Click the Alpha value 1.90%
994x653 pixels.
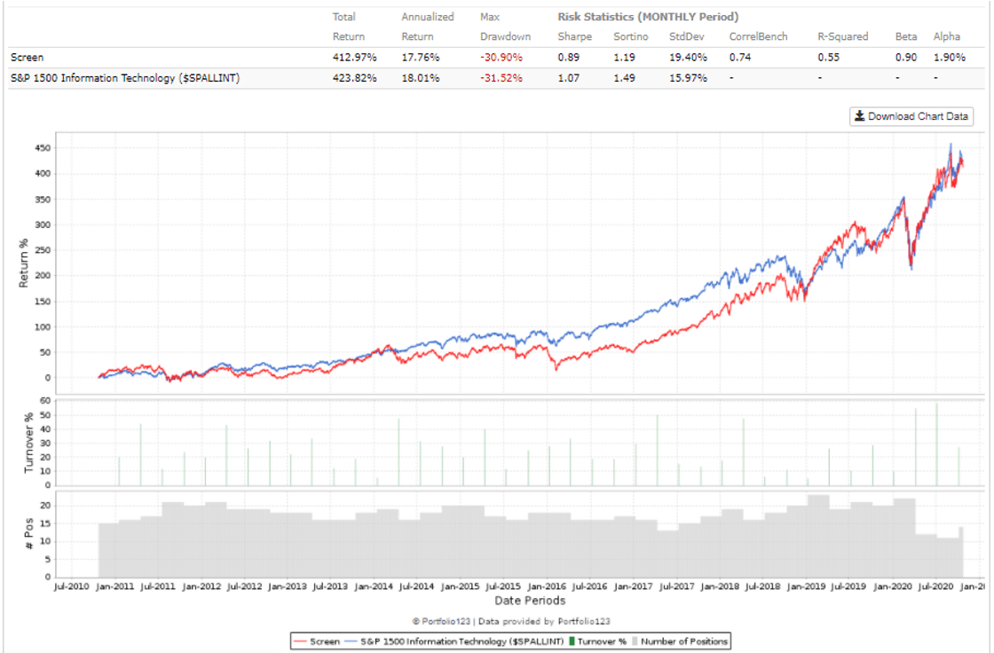950,58
